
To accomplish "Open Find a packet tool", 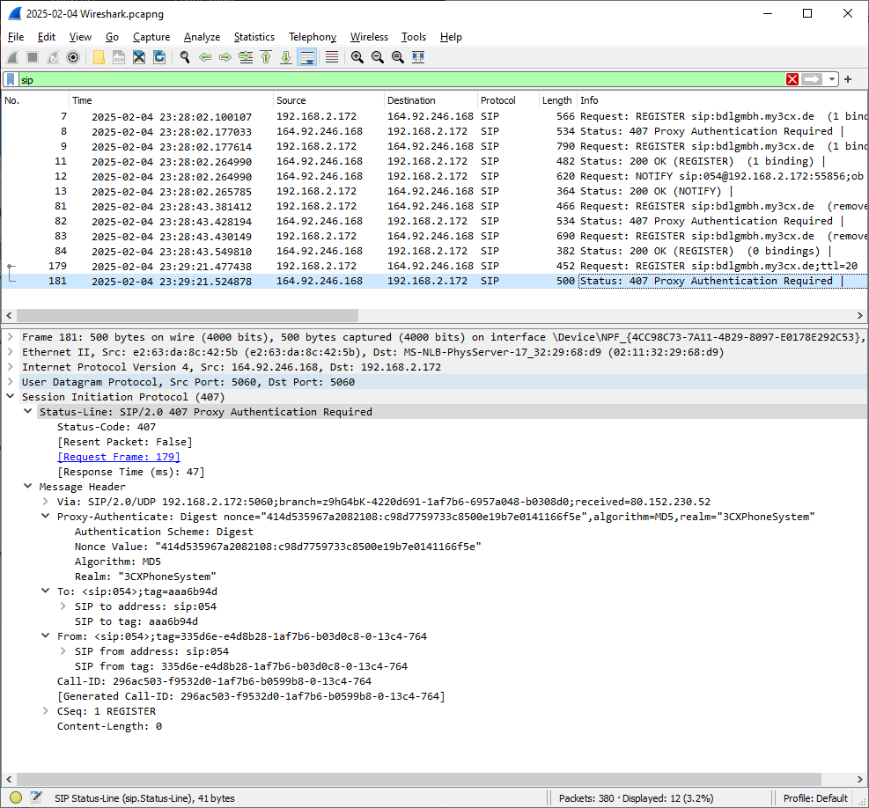I will (x=185, y=57).
